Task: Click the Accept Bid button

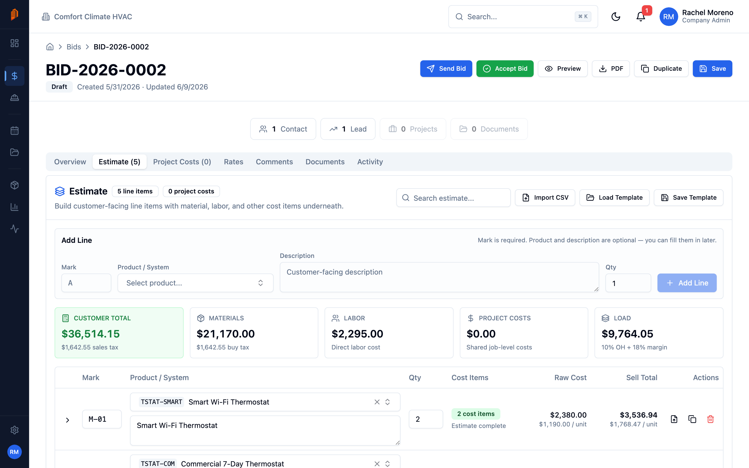Action: pos(505,68)
